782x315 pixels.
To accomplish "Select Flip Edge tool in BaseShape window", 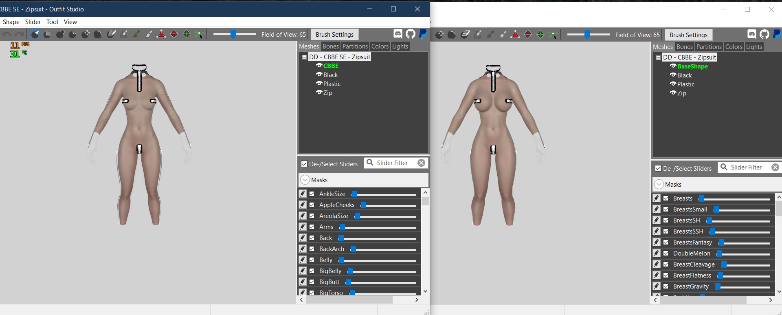I will point(528,35).
